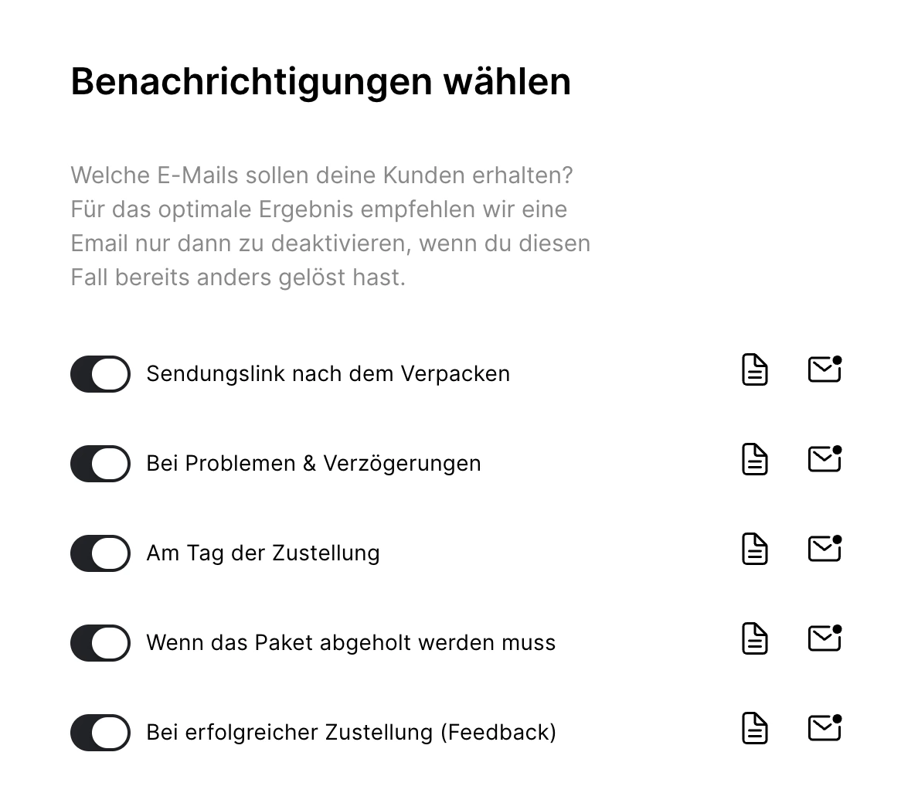Click envelope icon for Paket abgeholt werden muss

pos(824,638)
